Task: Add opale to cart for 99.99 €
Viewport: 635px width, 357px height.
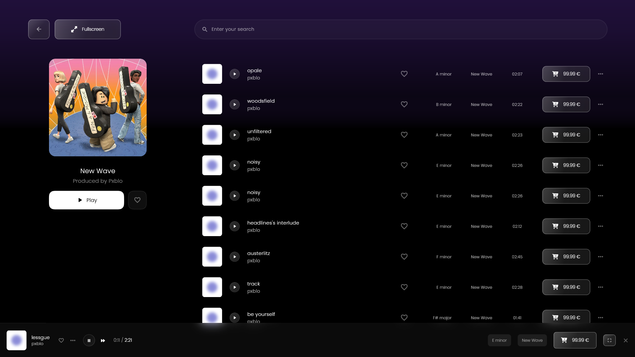Action: coord(566,74)
